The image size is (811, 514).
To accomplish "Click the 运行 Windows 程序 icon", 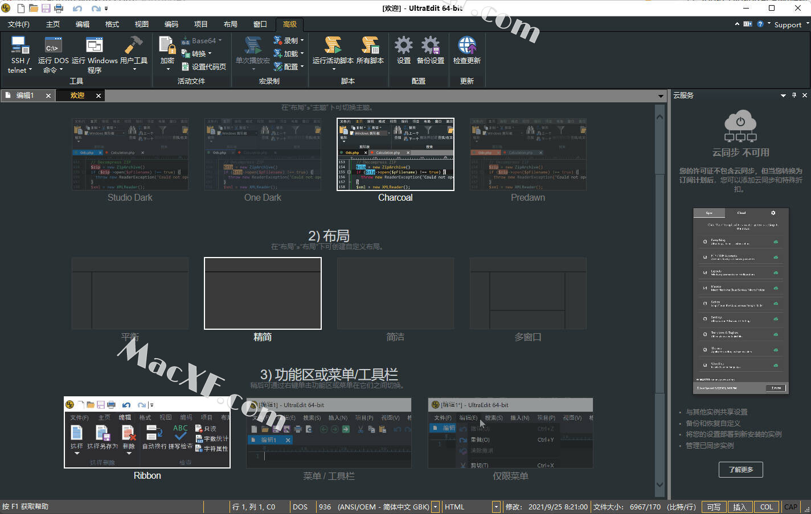I will (95, 45).
